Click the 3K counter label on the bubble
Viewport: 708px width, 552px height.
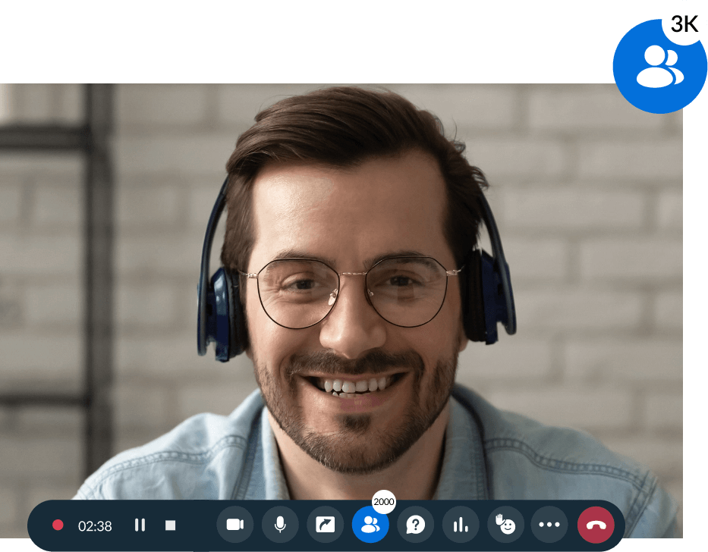tap(684, 24)
